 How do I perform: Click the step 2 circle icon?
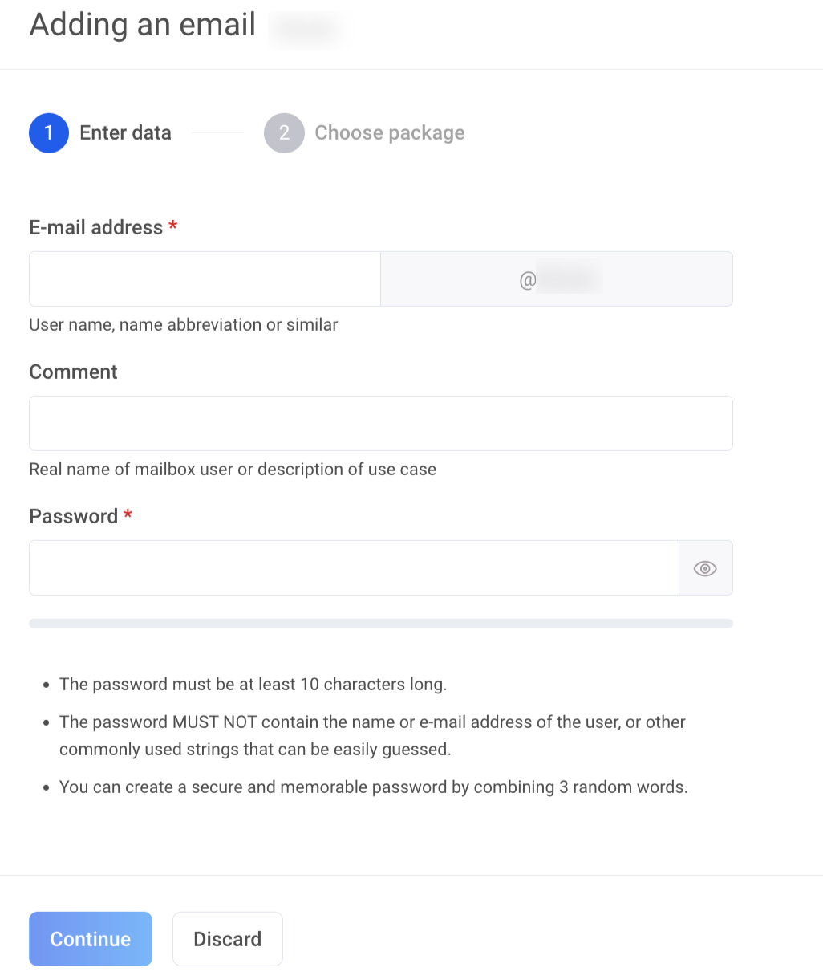click(x=284, y=133)
